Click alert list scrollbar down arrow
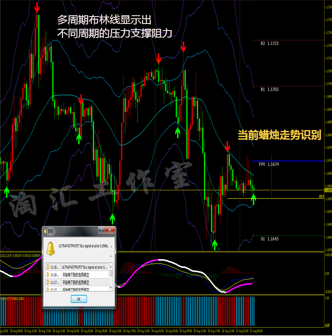Screen dimensions: 332x336 click(x=111, y=288)
